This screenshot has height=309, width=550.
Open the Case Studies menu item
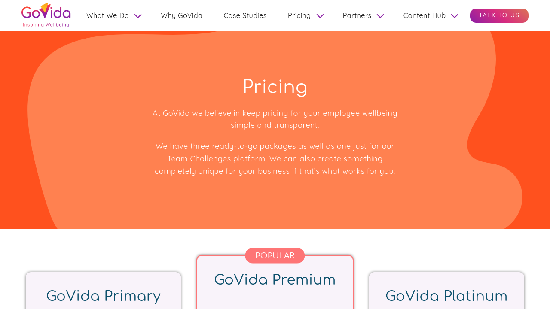coord(245,16)
